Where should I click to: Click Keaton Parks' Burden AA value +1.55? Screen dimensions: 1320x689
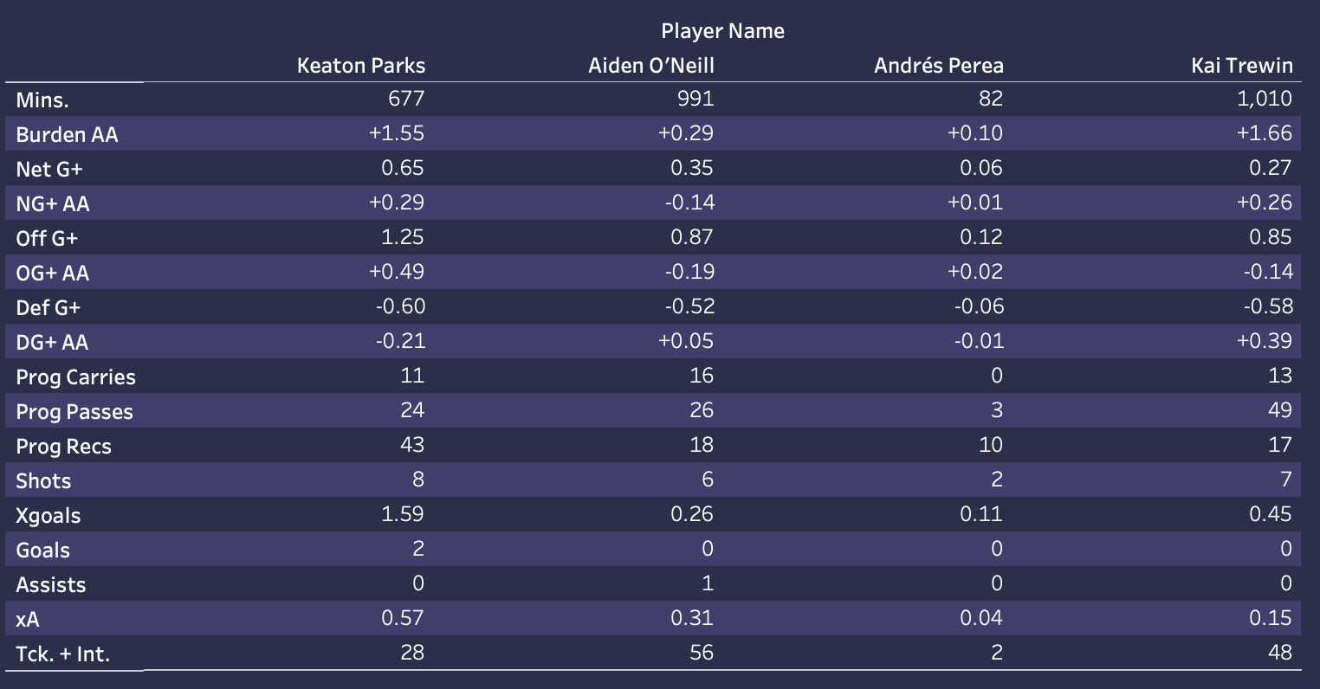(x=397, y=133)
